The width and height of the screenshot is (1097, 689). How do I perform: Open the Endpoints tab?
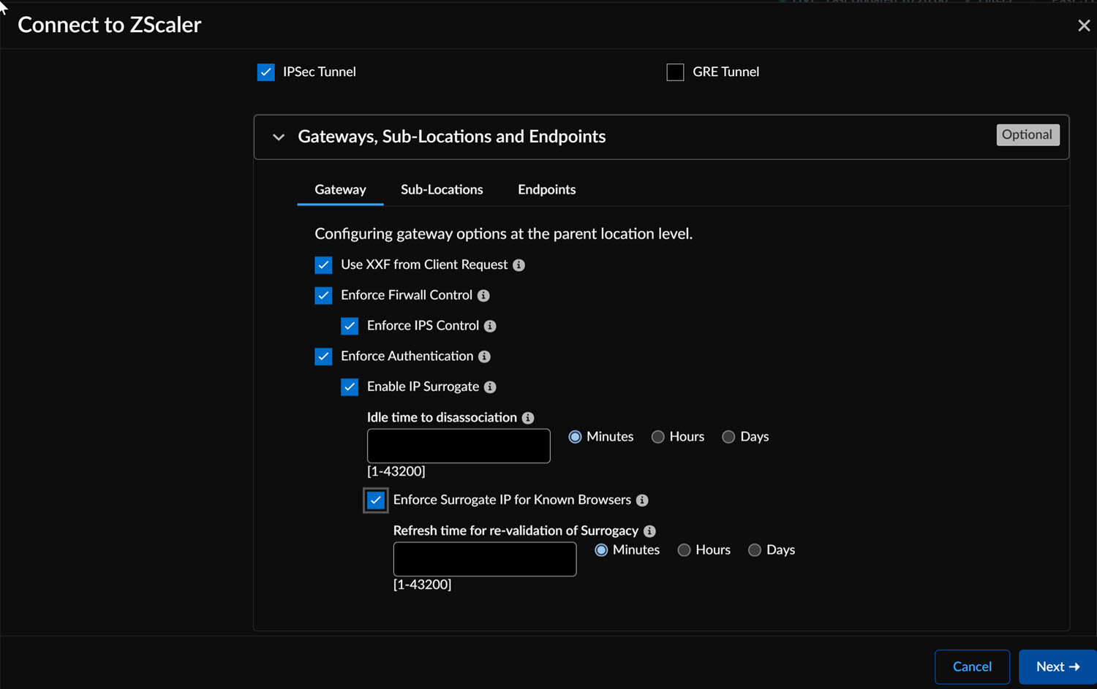coord(546,190)
